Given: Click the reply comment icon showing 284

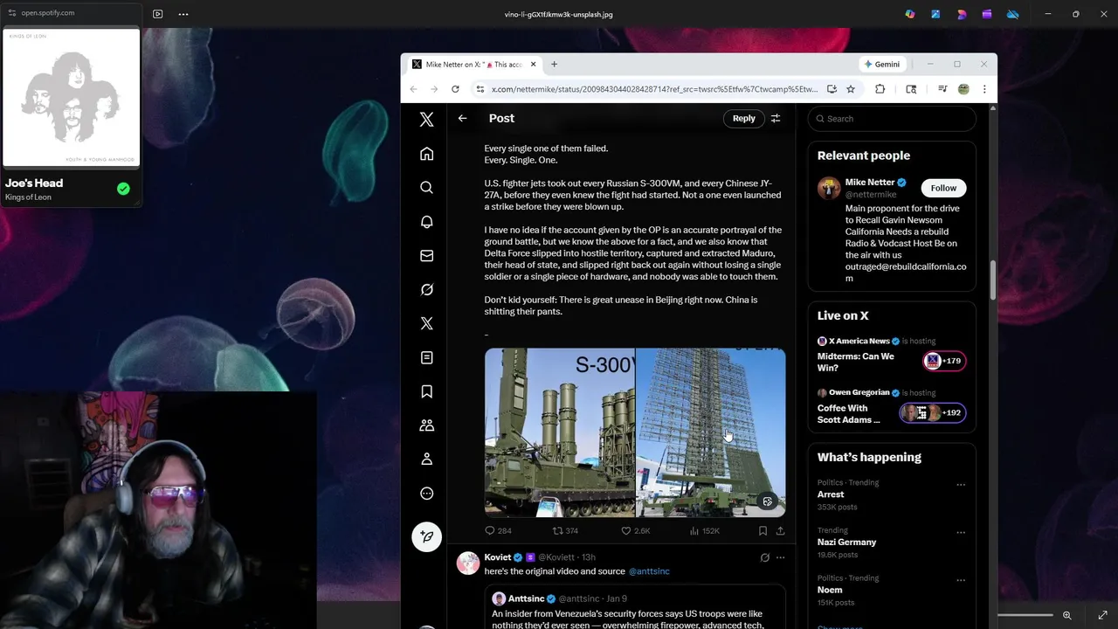Looking at the screenshot, I should click(x=498, y=530).
